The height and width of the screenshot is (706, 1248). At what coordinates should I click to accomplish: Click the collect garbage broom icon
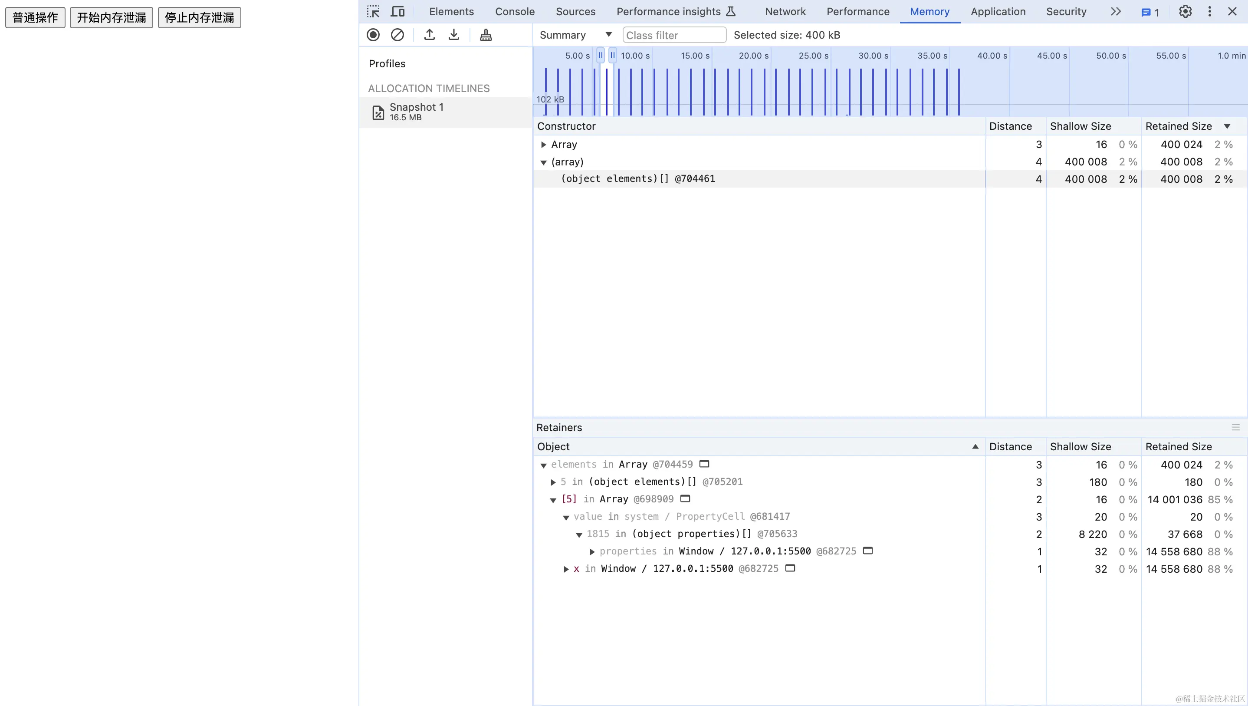[486, 35]
